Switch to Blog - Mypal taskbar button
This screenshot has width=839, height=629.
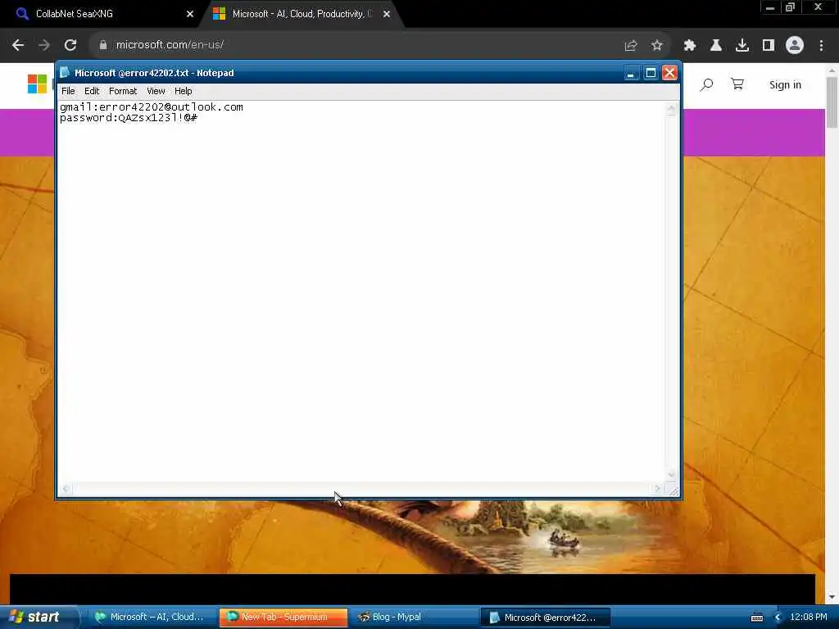coord(412,618)
